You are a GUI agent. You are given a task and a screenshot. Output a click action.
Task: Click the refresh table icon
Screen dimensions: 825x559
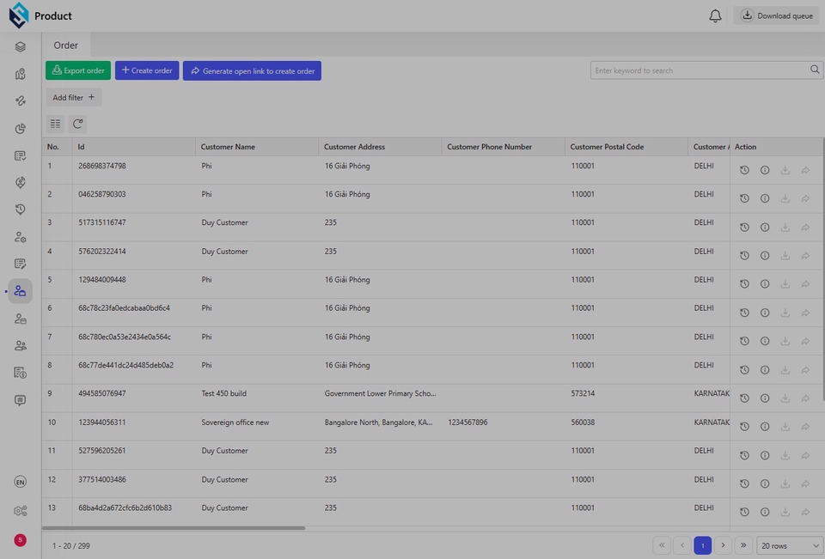click(x=77, y=124)
